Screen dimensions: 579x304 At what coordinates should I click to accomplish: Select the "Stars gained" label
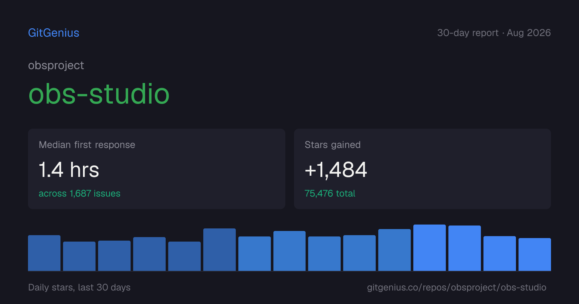[x=333, y=145]
